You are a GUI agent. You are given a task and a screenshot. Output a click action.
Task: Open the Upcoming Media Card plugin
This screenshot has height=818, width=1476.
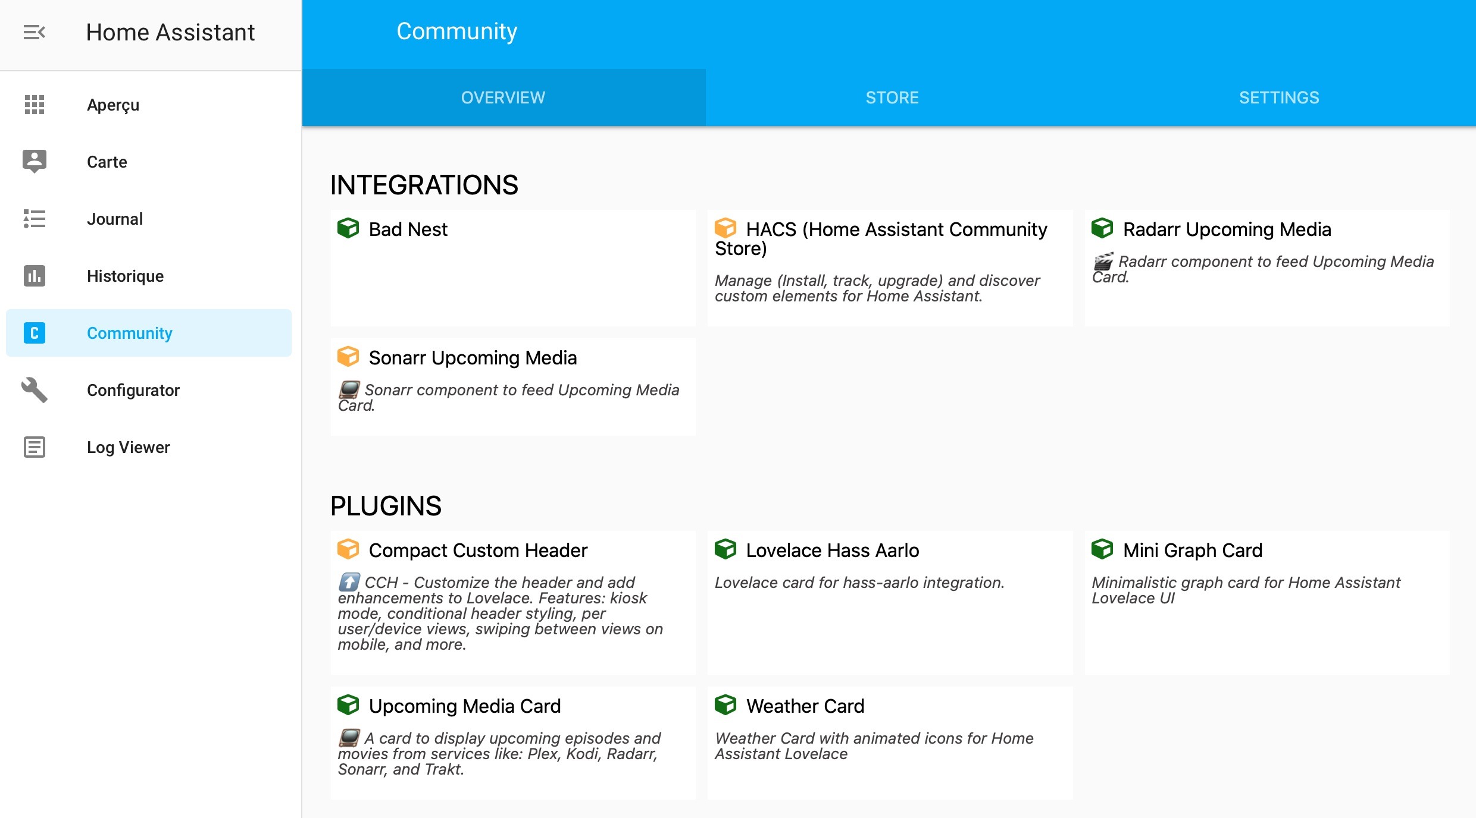click(513, 742)
